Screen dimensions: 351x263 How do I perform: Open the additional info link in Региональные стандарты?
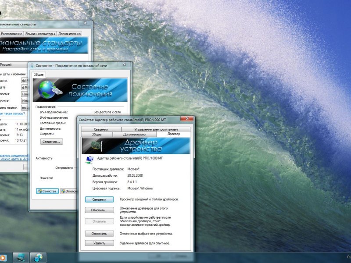14,157
